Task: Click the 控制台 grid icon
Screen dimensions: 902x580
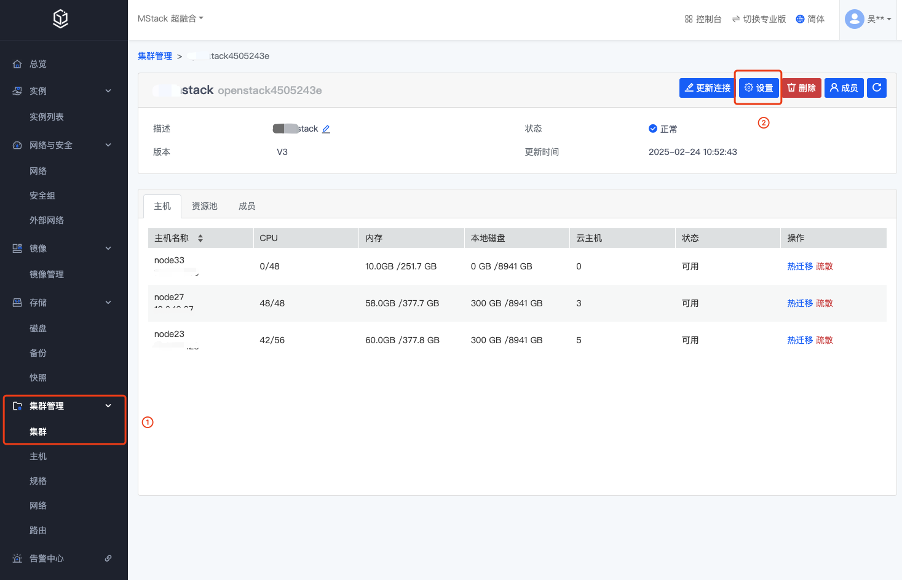Action: point(689,19)
